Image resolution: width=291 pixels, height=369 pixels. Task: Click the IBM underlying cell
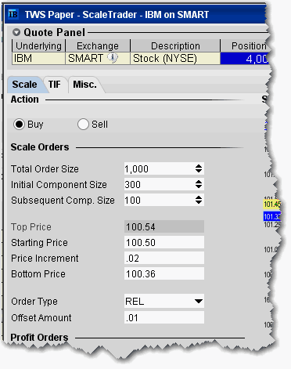point(38,58)
